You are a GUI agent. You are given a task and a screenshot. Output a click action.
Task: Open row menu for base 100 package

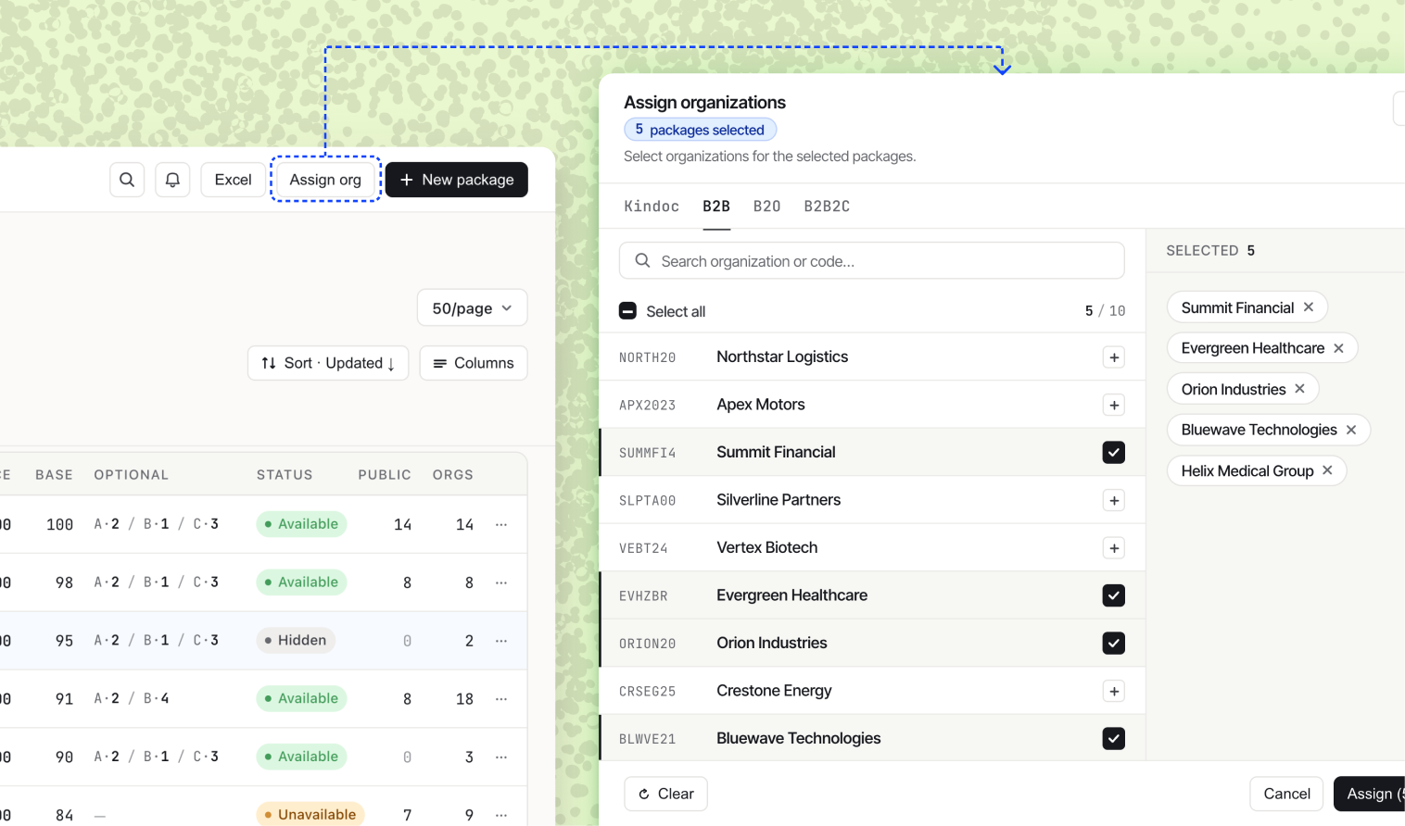(x=501, y=524)
